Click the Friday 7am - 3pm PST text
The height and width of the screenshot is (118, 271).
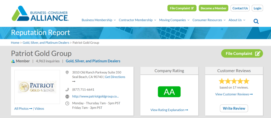click(x=87, y=108)
